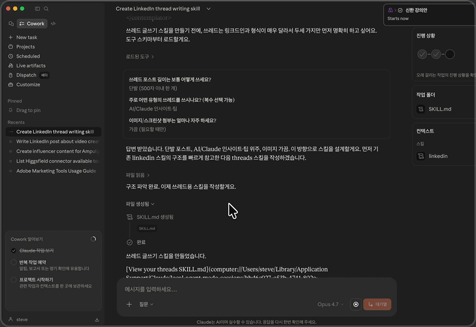Click the third dark progress step
The width and height of the screenshot is (476, 327).
pos(450,54)
